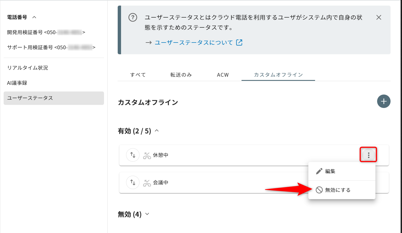Image resolution: width=402 pixels, height=233 pixels.
Task: Go to リアルタイム状況 in the sidebar
Action: pyautogui.click(x=28, y=68)
